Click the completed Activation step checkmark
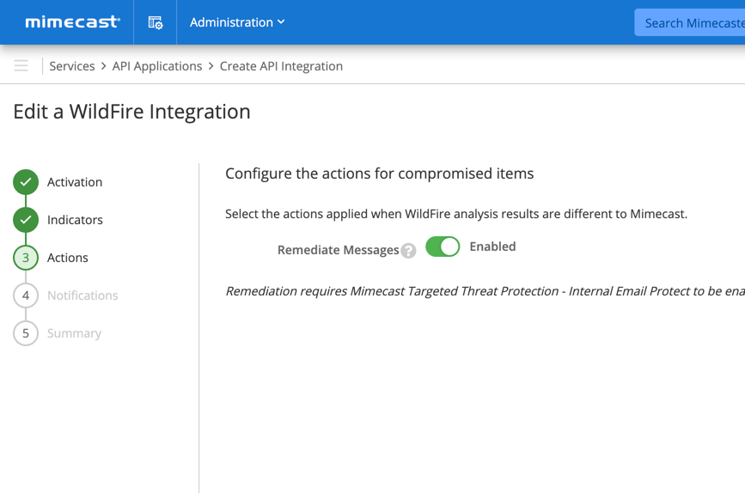 [x=26, y=182]
